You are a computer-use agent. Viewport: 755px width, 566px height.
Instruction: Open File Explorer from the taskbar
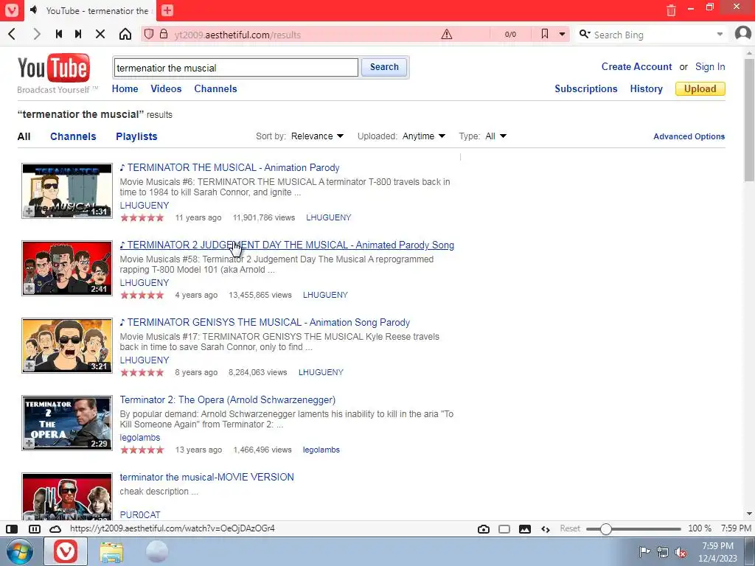tap(111, 552)
